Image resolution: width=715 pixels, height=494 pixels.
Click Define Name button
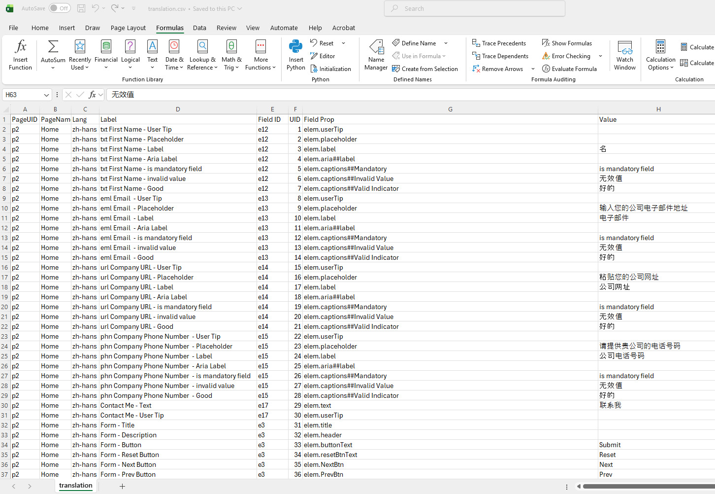click(414, 43)
